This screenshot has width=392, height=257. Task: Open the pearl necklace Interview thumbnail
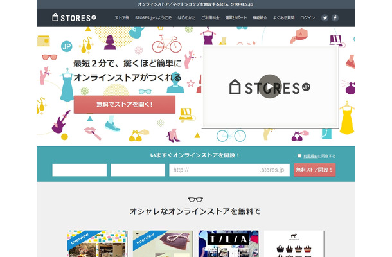point(163,244)
